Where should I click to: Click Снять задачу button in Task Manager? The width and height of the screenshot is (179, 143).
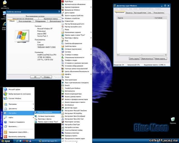pos(134,58)
